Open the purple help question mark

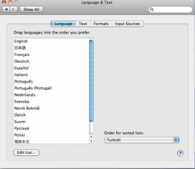tap(180, 153)
